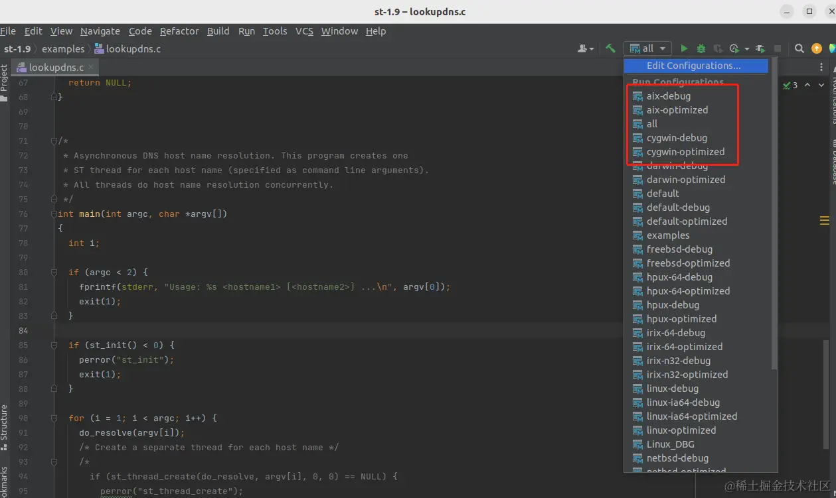The height and width of the screenshot is (498, 836).
Task: Run the selected configuration with play icon
Action: 685,48
